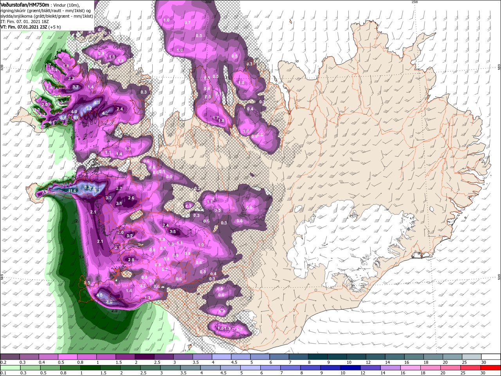Click the 'VT: Fim. 07.01.2021 23Z (+5 h)' line
The width and height of the screenshot is (501, 376).
(x=31, y=27)
